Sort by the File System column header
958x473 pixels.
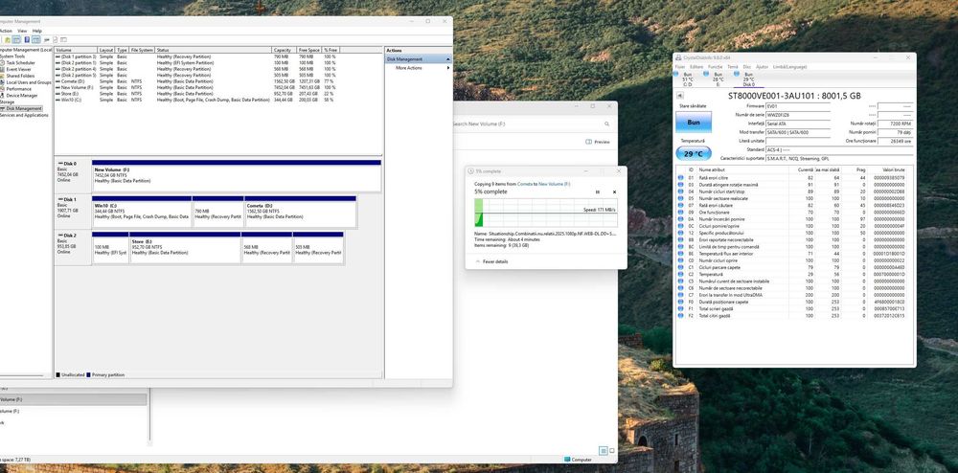[142, 50]
